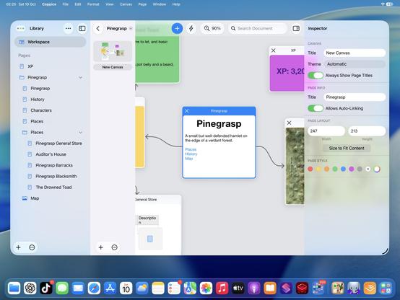Open the library bottom ellipsis circle menu
The width and height of the screenshot is (400, 300).
32,247
